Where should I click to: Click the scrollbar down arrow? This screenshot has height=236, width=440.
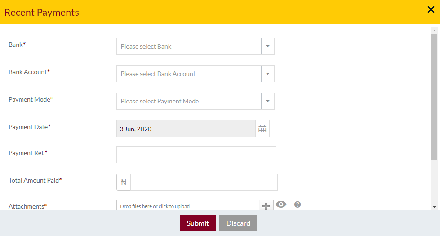(435, 207)
